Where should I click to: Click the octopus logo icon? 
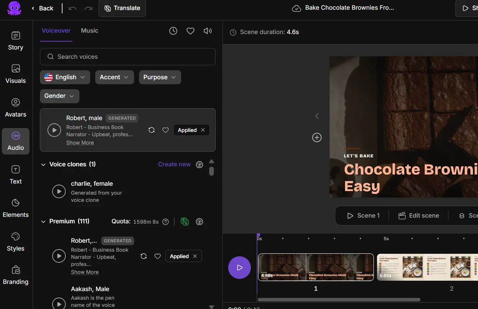[x=14, y=8]
